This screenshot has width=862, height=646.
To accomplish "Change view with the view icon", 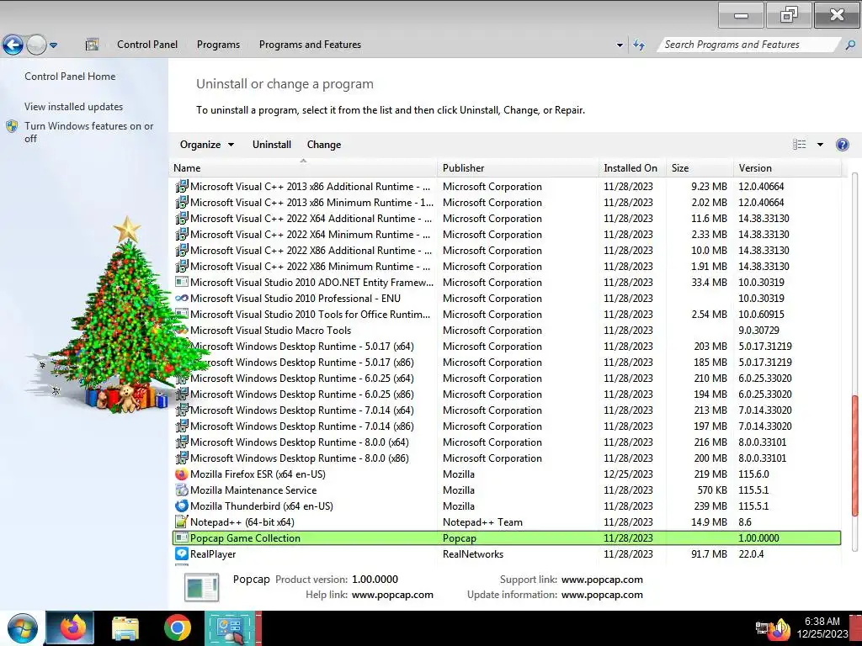I will (x=800, y=145).
